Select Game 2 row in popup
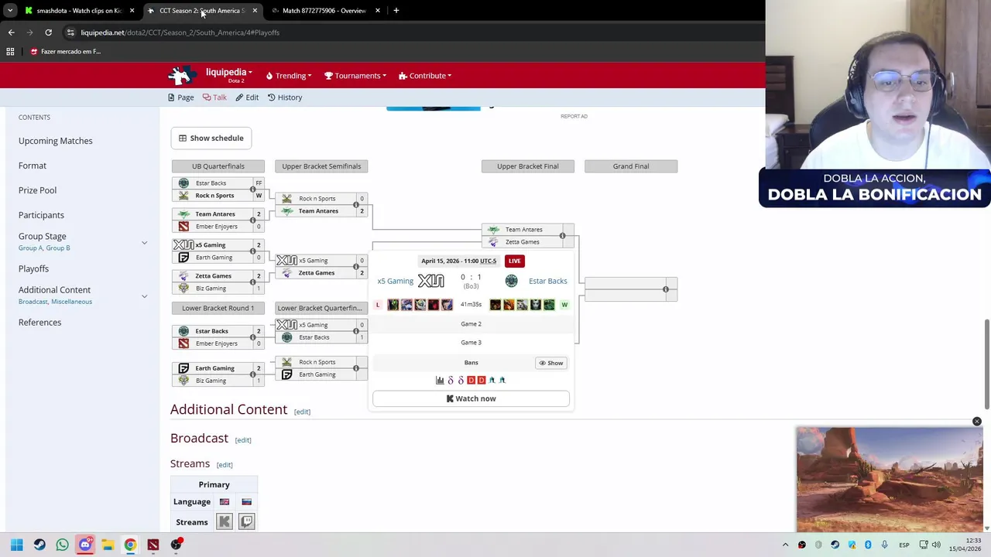The height and width of the screenshot is (557, 991). click(x=471, y=324)
